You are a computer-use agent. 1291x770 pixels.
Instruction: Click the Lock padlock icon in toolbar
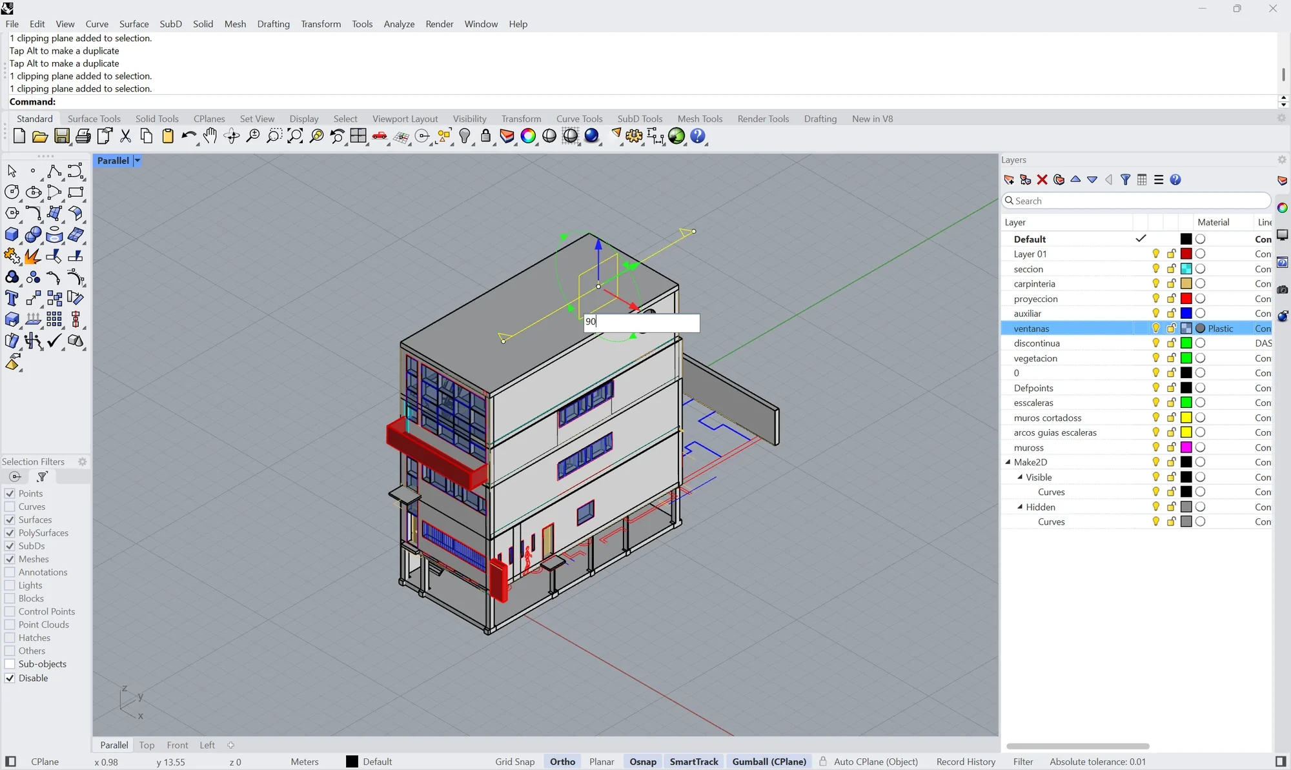pyautogui.click(x=486, y=136)
